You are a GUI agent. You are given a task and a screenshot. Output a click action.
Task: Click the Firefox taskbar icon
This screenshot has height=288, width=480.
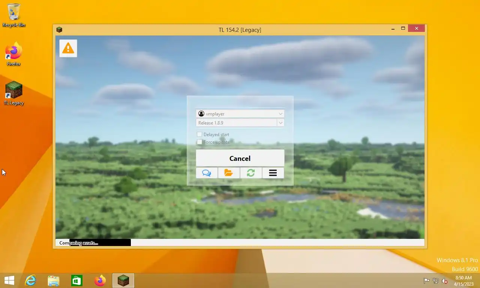tap(100, 280)
